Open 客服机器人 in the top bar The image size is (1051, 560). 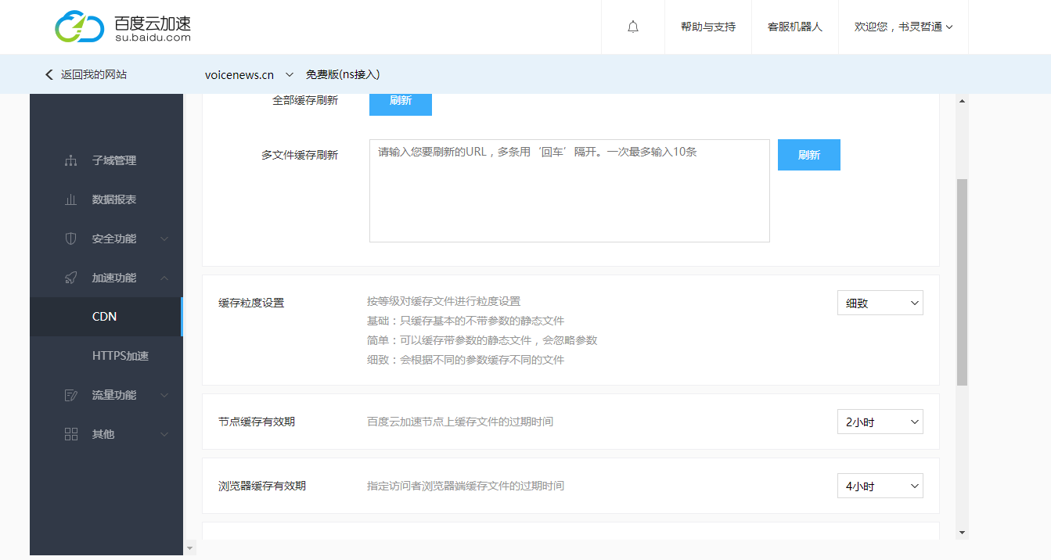(795, 27)
